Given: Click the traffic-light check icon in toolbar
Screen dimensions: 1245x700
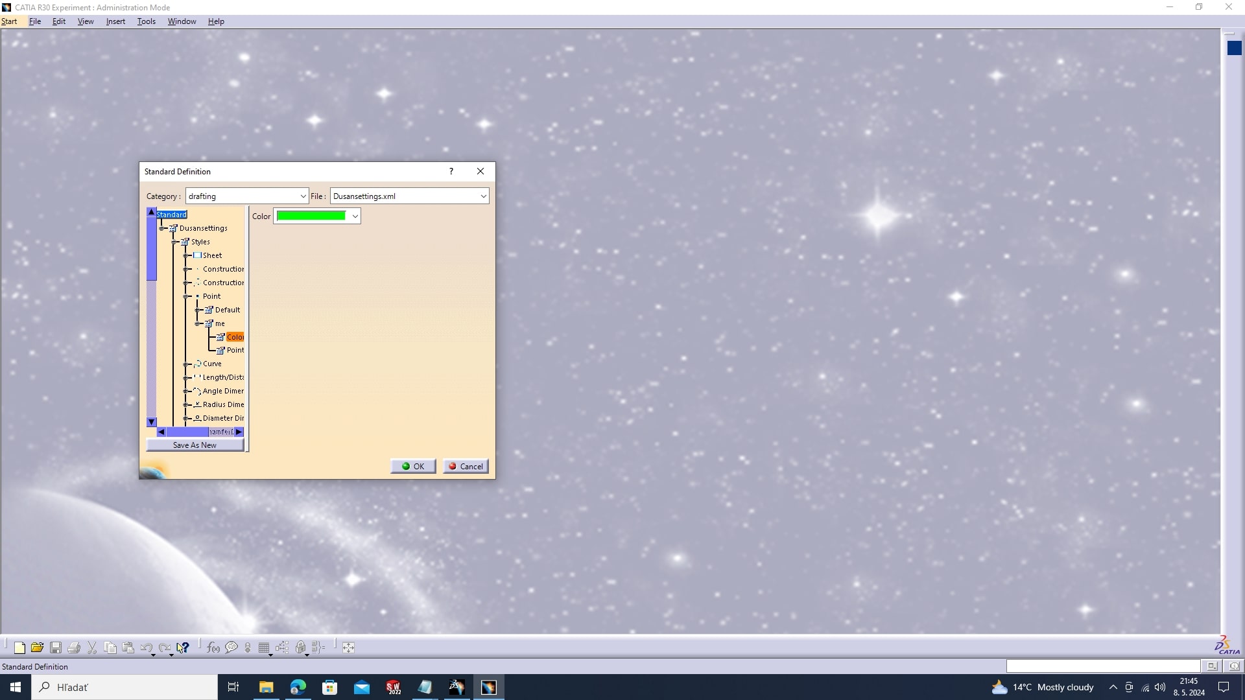Looking at the screenshot, I should (247, 647).
